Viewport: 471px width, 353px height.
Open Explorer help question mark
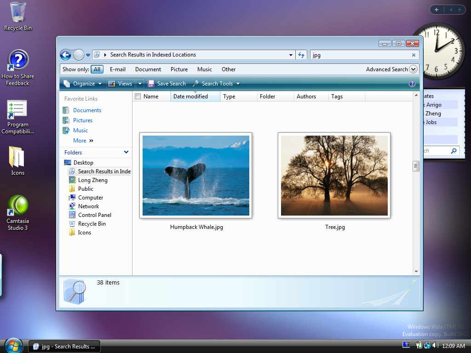click(x=412, y=84)
